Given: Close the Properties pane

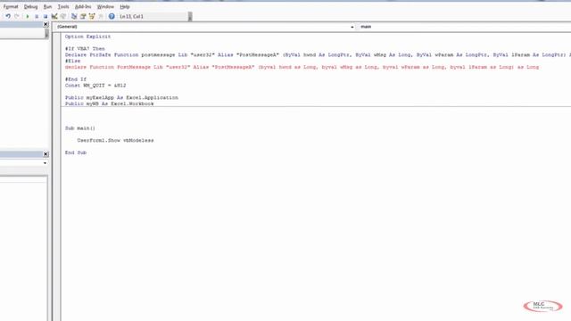Looking at the screenshot, I should (x=46, y=154).
